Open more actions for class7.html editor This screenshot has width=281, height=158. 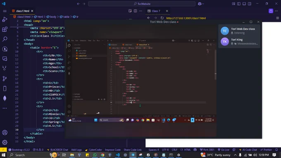[x=140, y=11]
